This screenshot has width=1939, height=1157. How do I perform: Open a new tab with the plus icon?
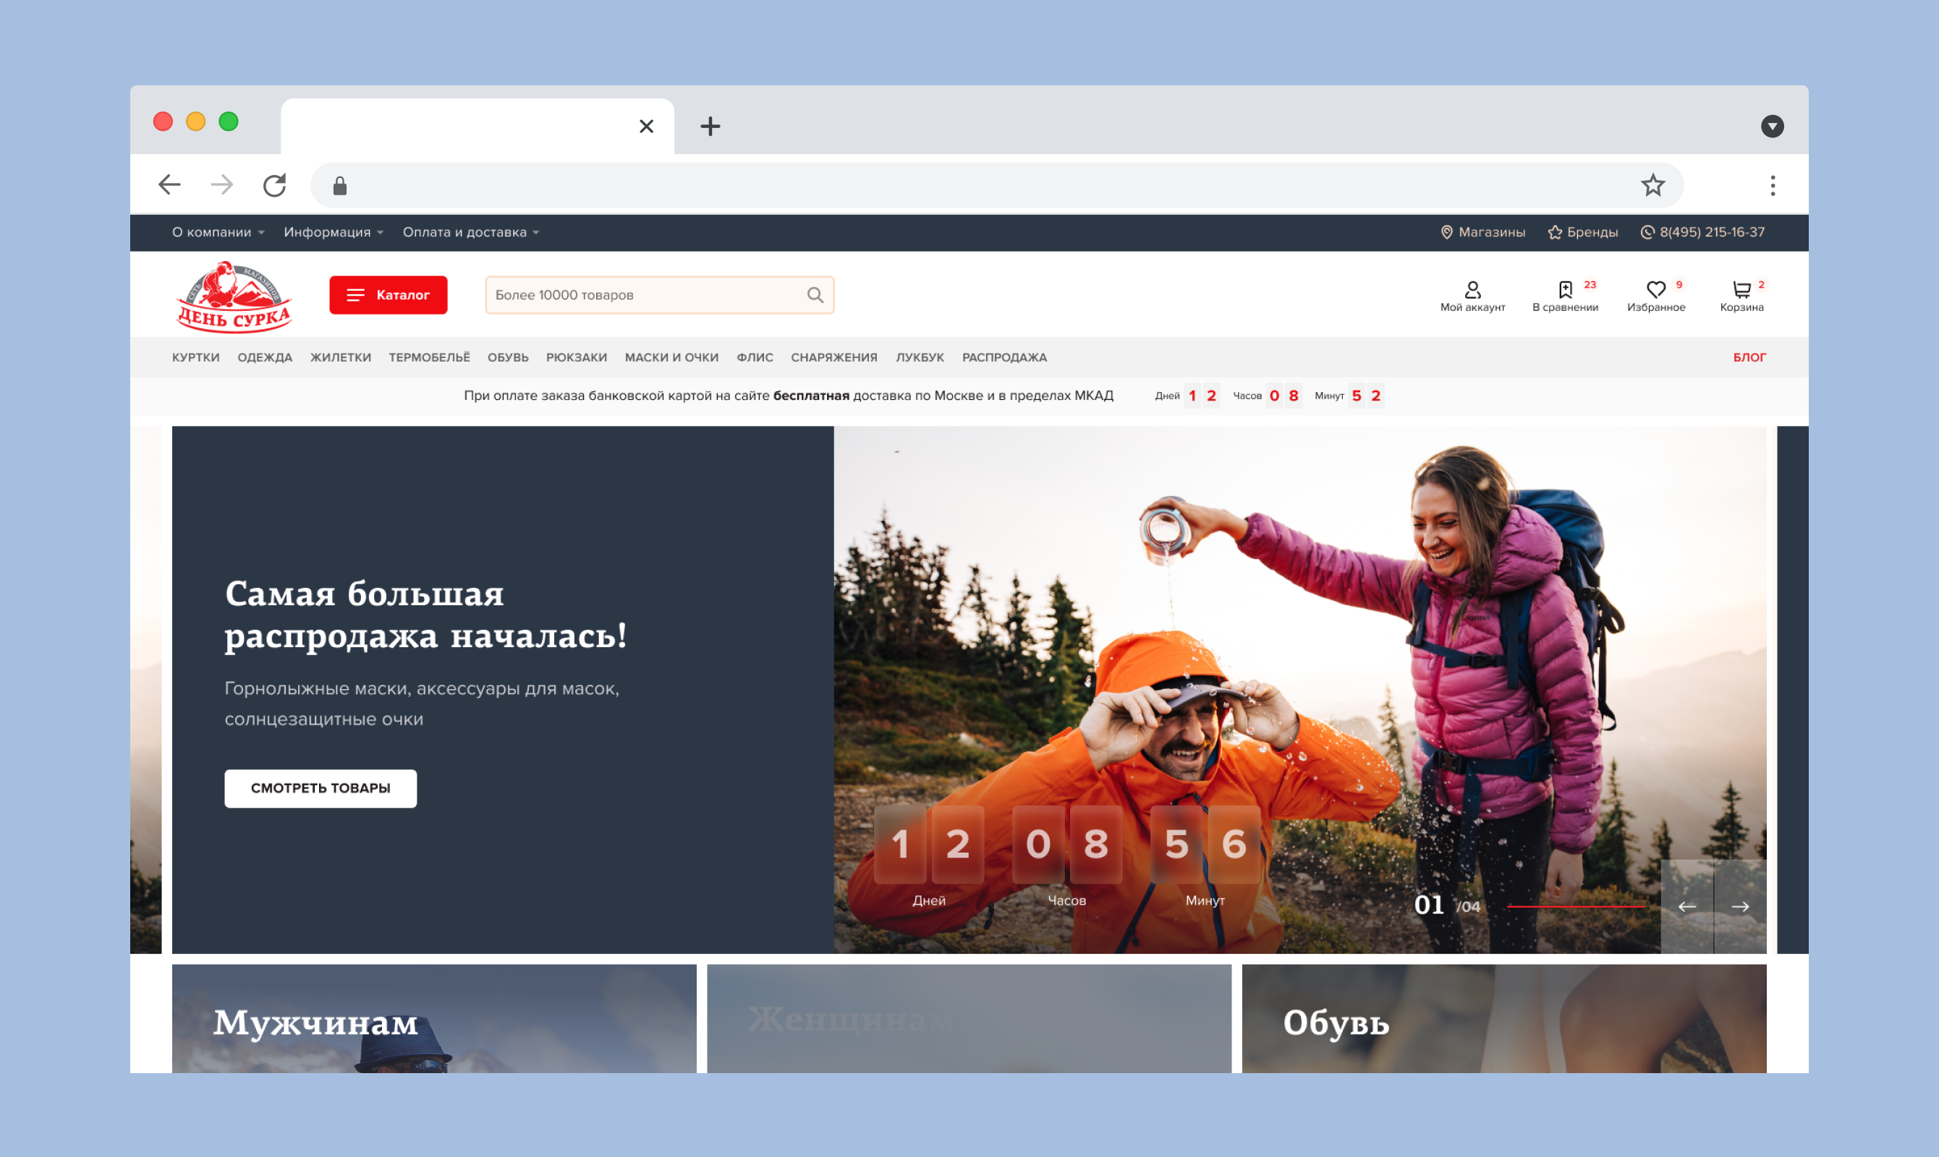click(x=710, y=126)
